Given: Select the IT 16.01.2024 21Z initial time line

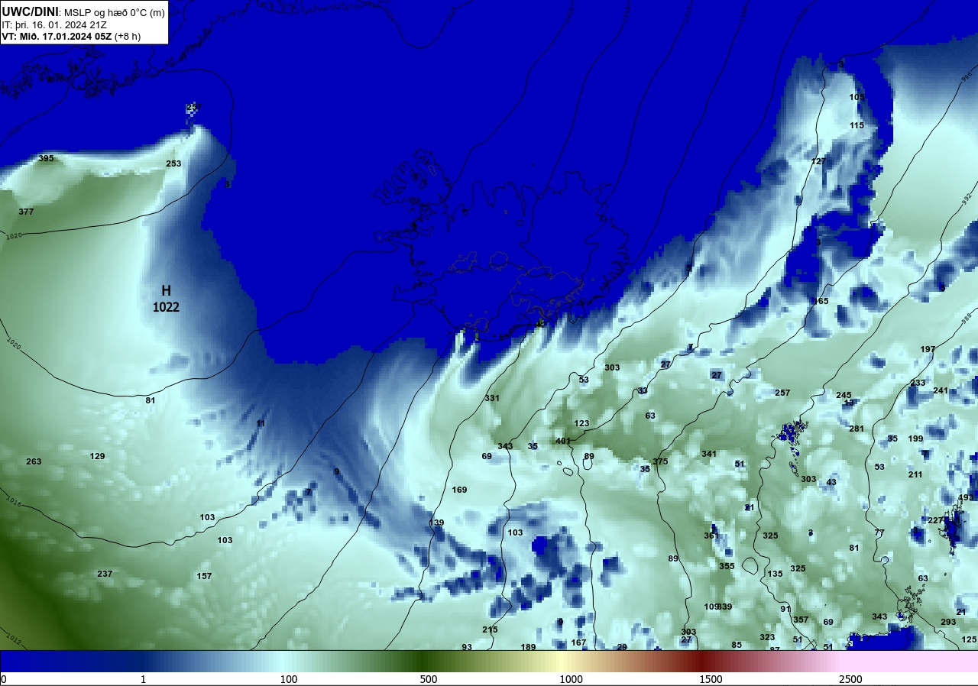Looking at the screenshot, I should 54,24.
